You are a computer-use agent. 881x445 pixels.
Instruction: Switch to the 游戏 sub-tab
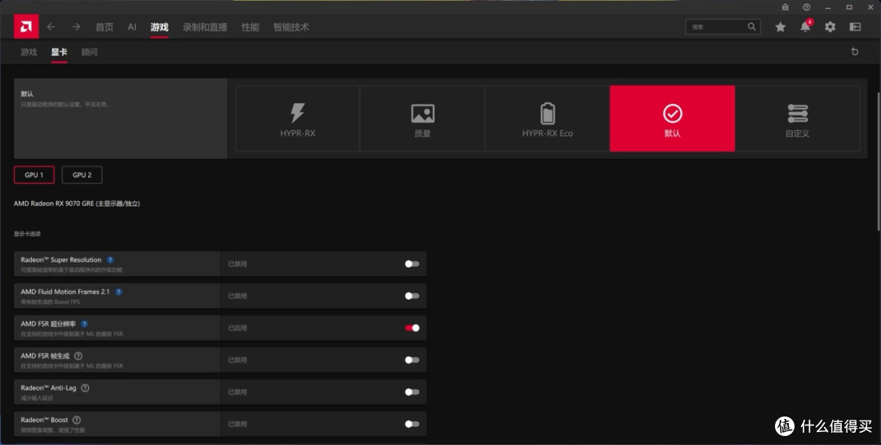tap(29, 52)
